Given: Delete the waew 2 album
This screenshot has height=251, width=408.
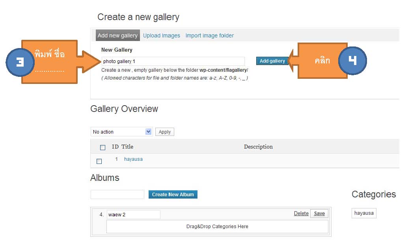Looking at the screenshot, I should (x=301, y=213).
